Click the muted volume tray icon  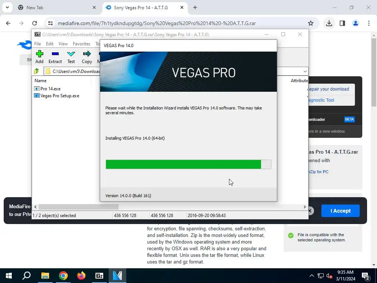(x=330, y=276)
